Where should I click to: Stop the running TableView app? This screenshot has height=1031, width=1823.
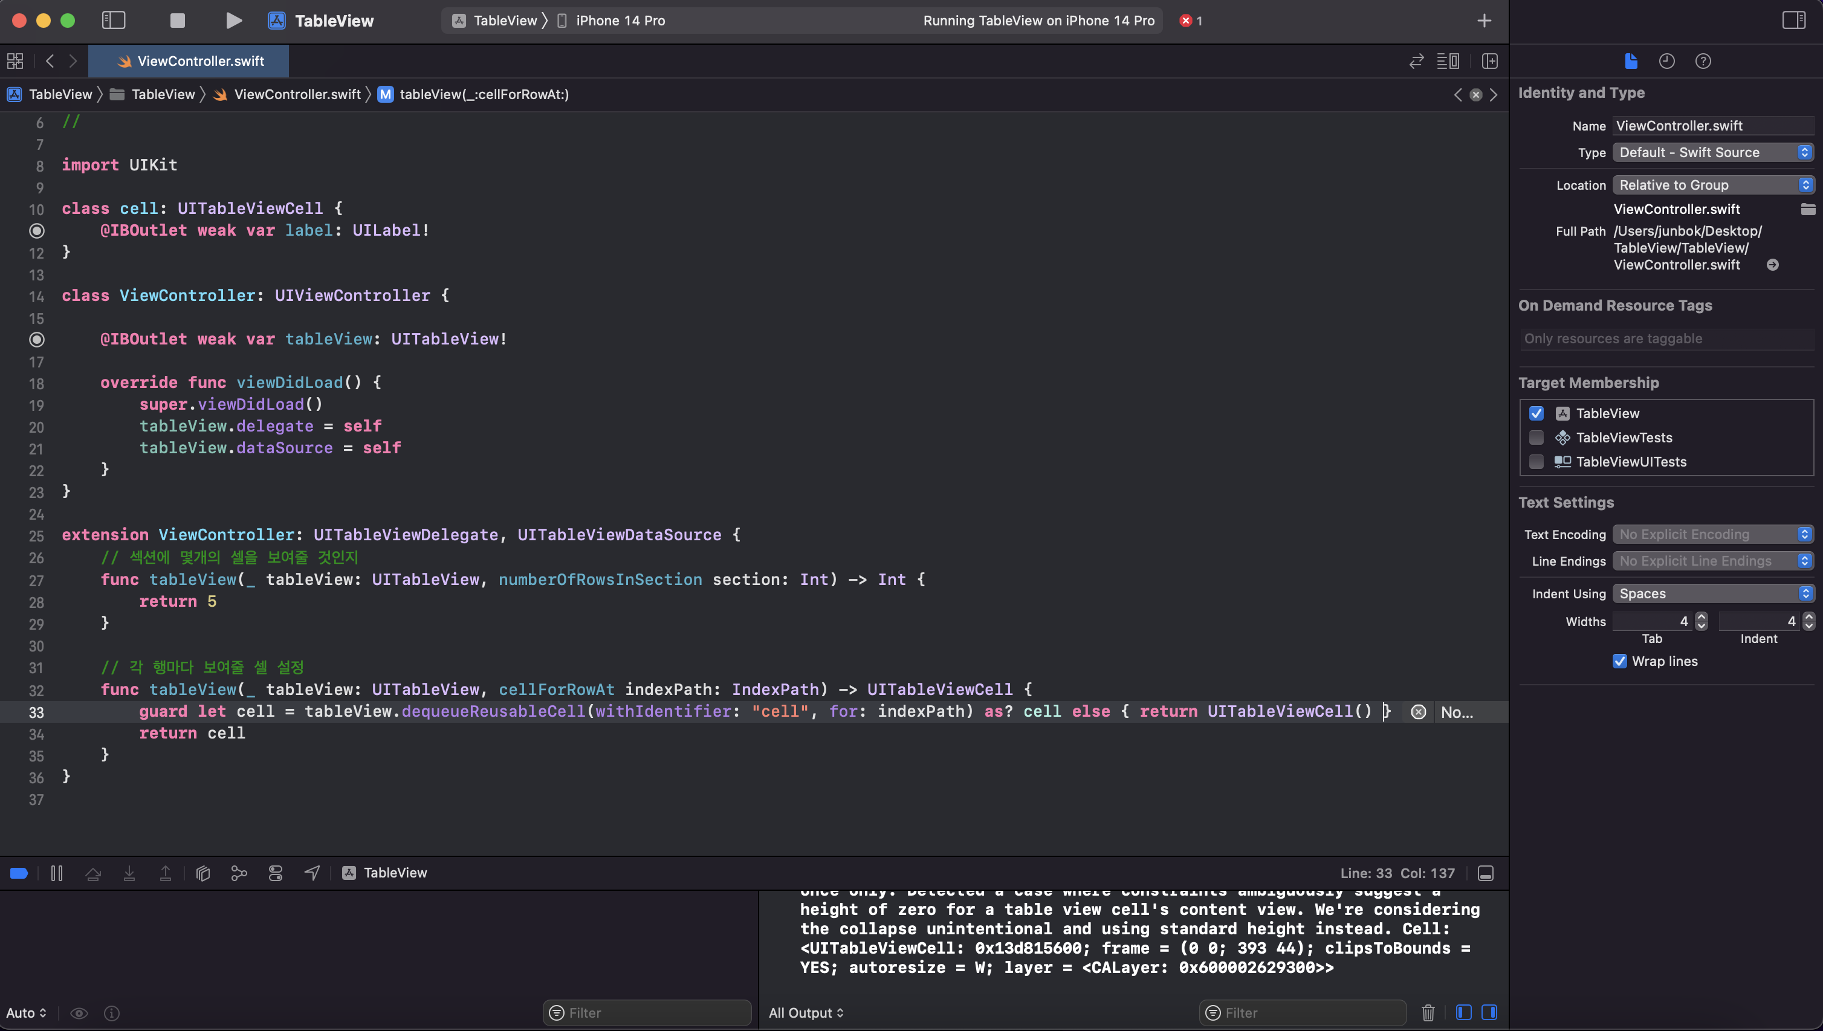click(x=177, y=21)
